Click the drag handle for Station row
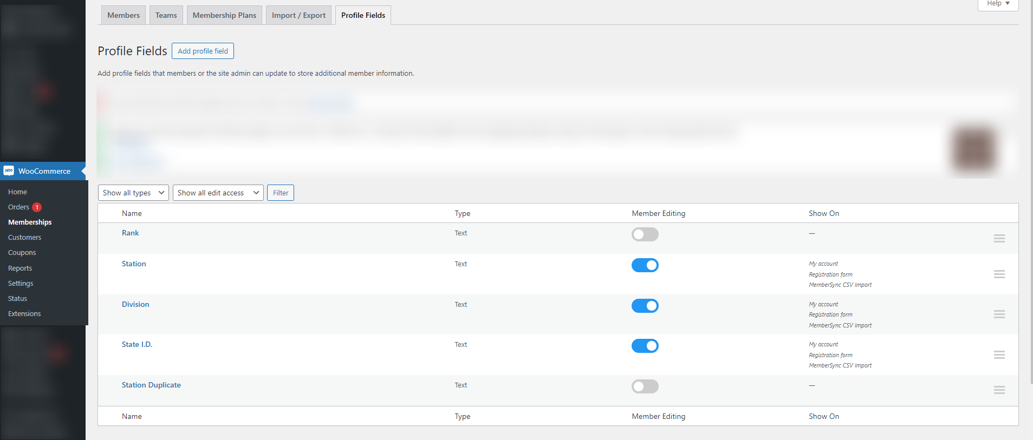 (x=999, y=274)
